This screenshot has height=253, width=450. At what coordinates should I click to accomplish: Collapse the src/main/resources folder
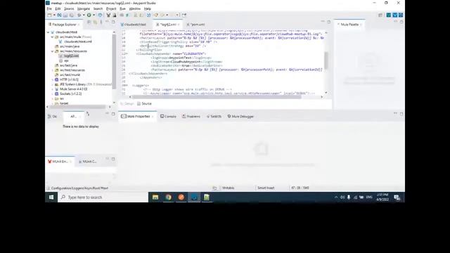tap(53, 51)
